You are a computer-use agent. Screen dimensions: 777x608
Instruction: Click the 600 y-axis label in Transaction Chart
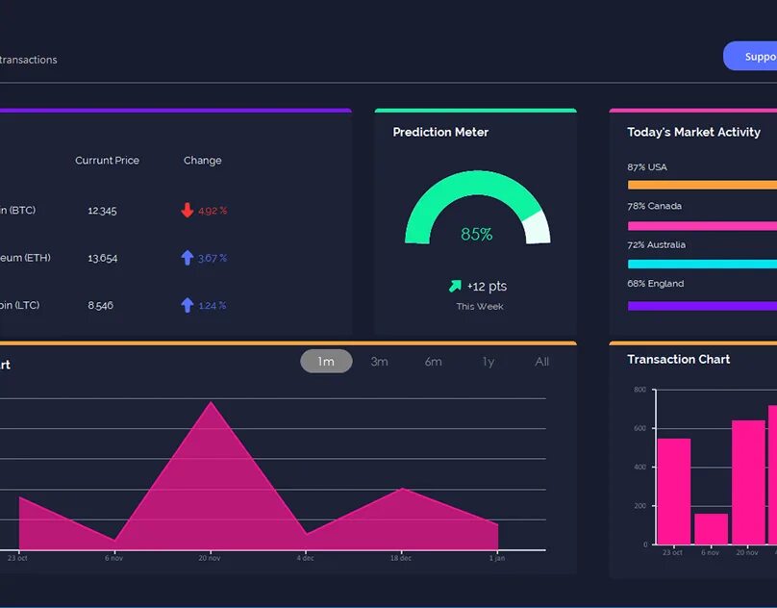tap(639, 428)
